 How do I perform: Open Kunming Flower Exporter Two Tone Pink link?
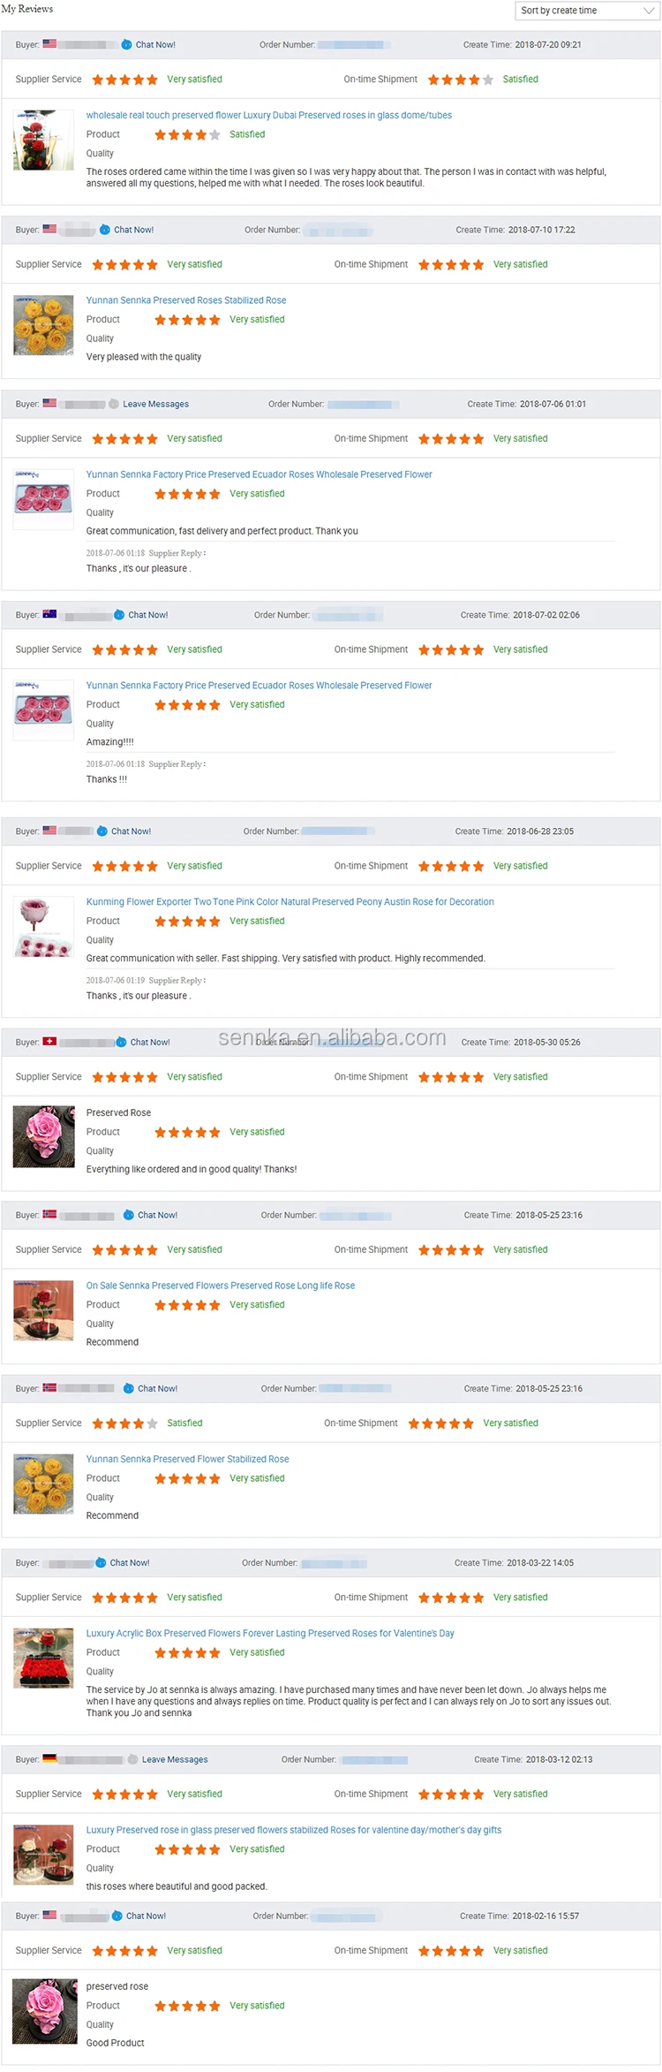(290, 902)
